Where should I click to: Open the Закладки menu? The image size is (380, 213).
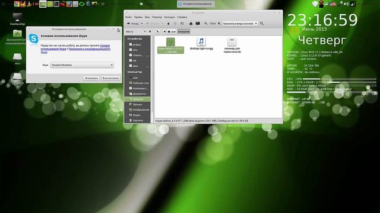pos(169,17)
